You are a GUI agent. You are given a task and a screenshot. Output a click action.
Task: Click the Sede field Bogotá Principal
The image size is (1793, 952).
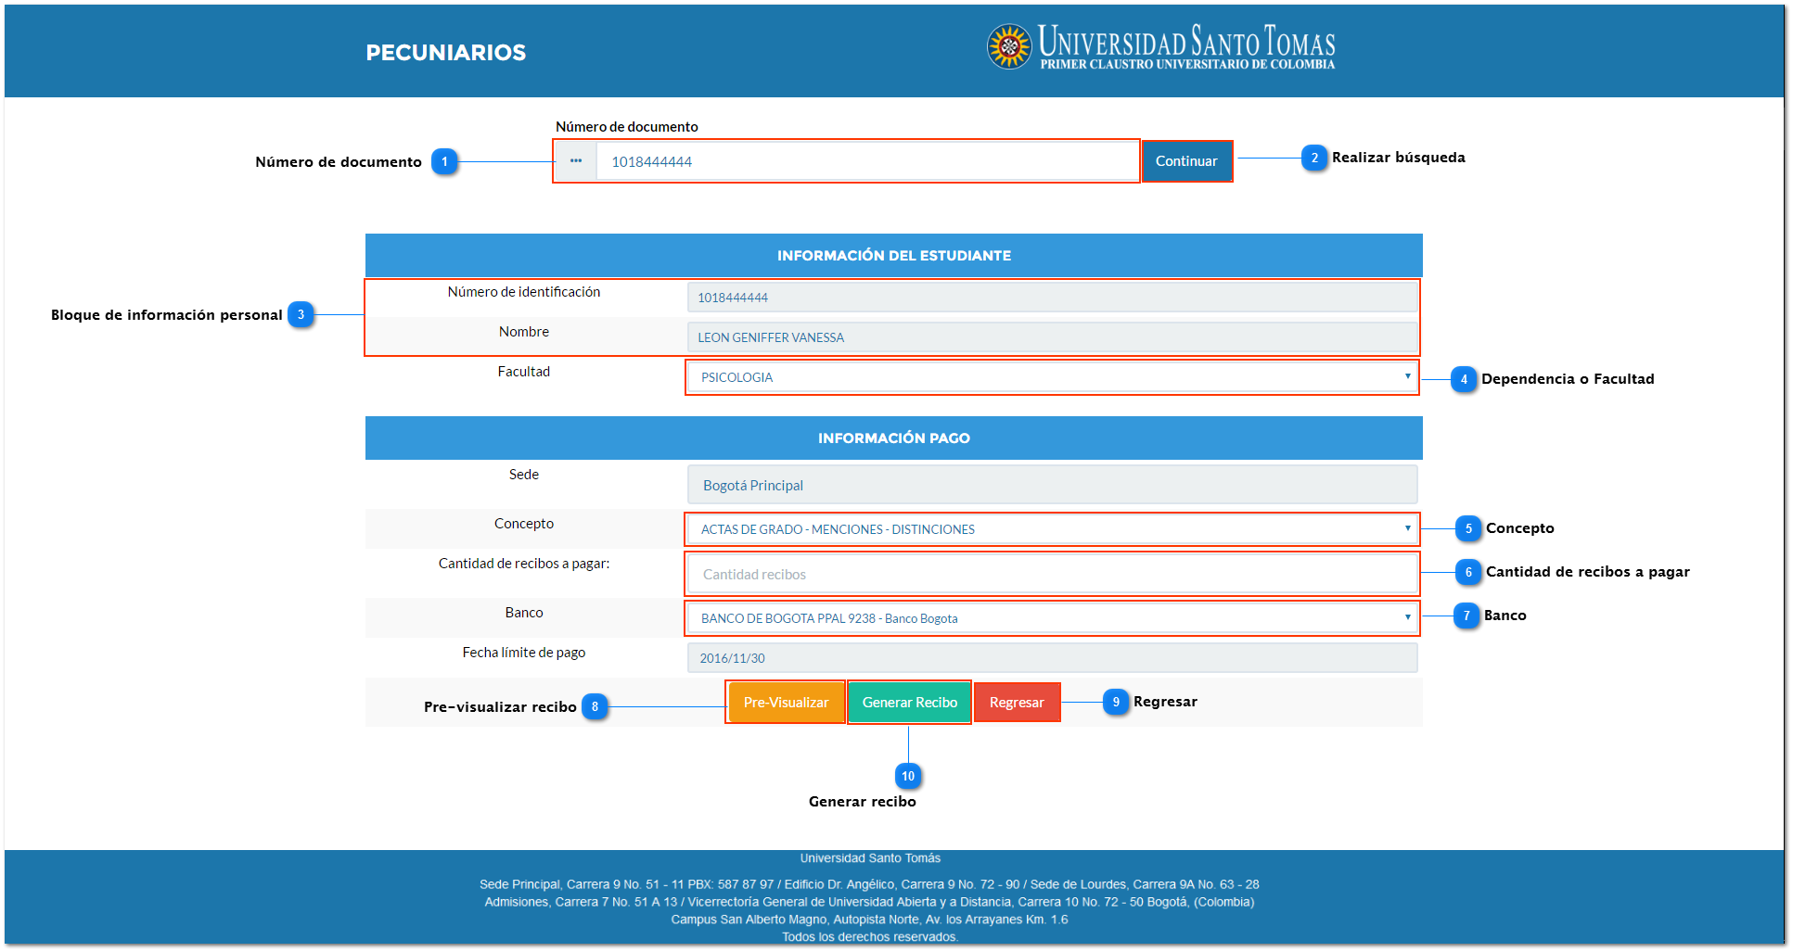click(x=1052, y=485)
